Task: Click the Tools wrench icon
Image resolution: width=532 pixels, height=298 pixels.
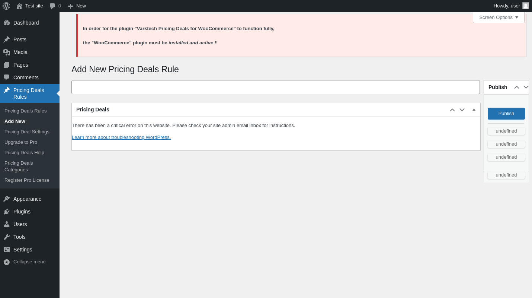Action: click(7, 237)
